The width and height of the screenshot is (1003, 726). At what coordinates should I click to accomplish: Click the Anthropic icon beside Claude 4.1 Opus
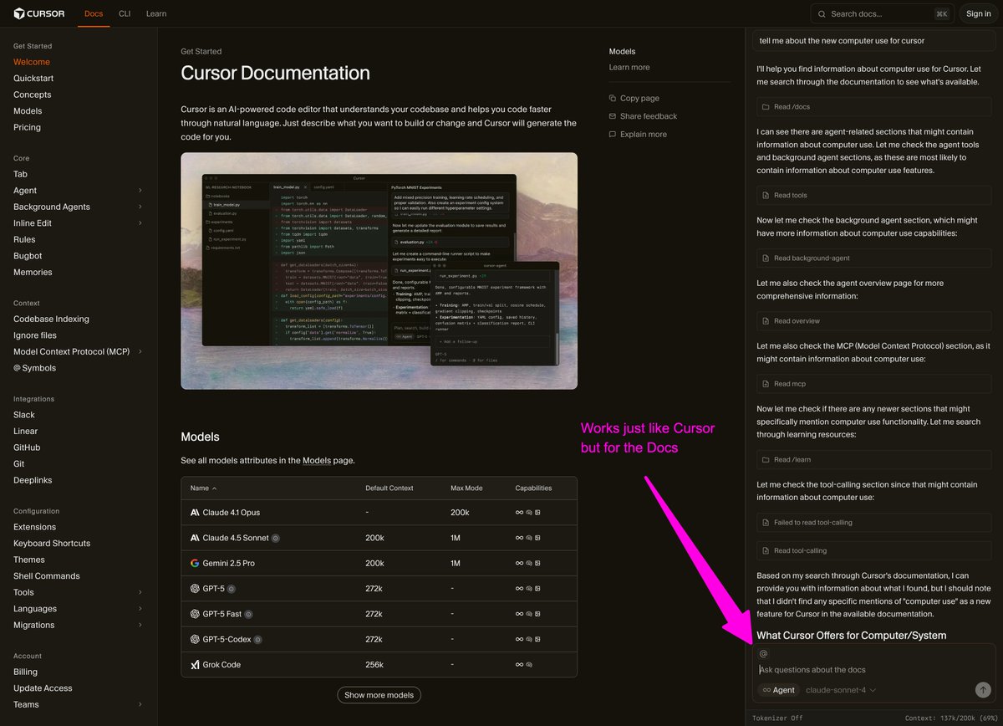[195, 513]
